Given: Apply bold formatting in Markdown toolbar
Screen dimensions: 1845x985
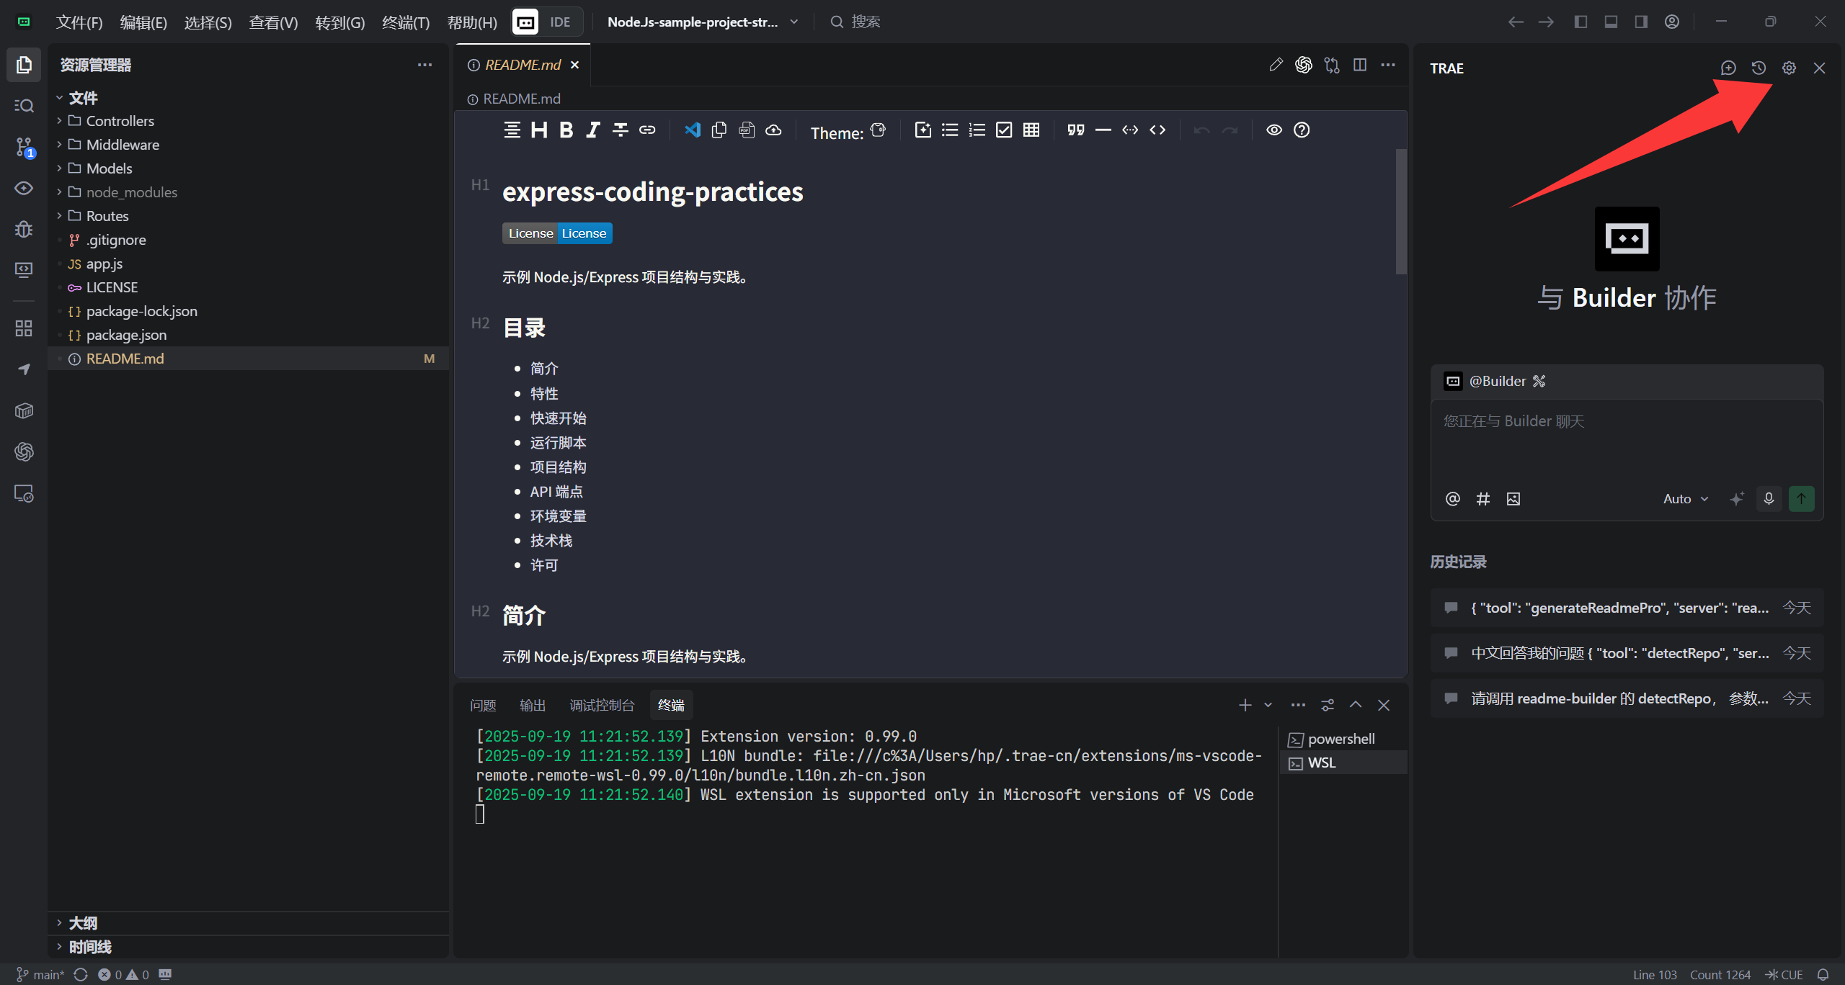Looking at the screenshot, I should coord(566,130).
